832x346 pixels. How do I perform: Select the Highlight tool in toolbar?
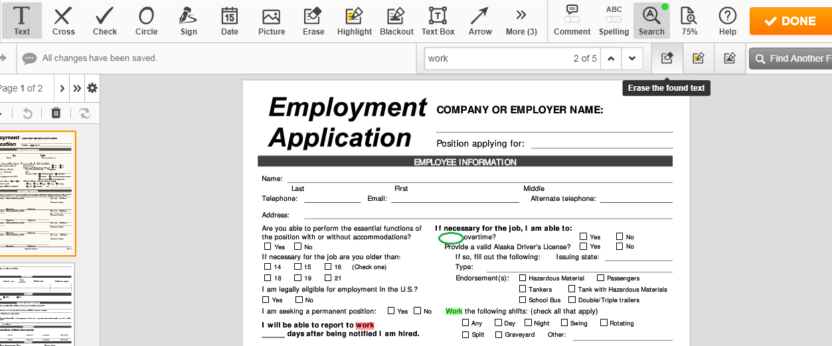pyautogui.click(x=355, y=21)
